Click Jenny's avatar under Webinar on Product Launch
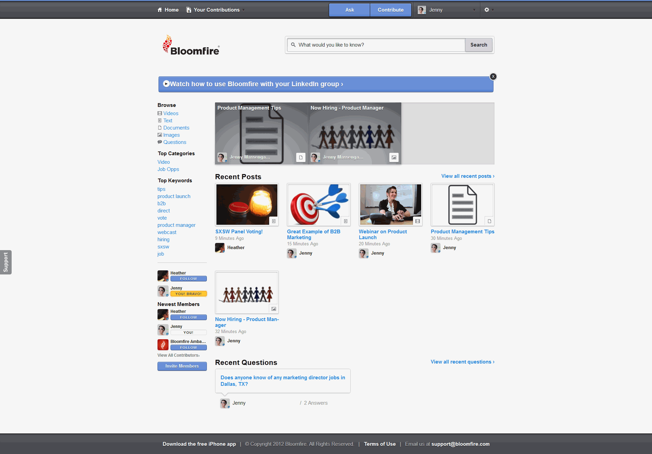The width and height of the screenshot is (652, 454). [x=364, y=253]
